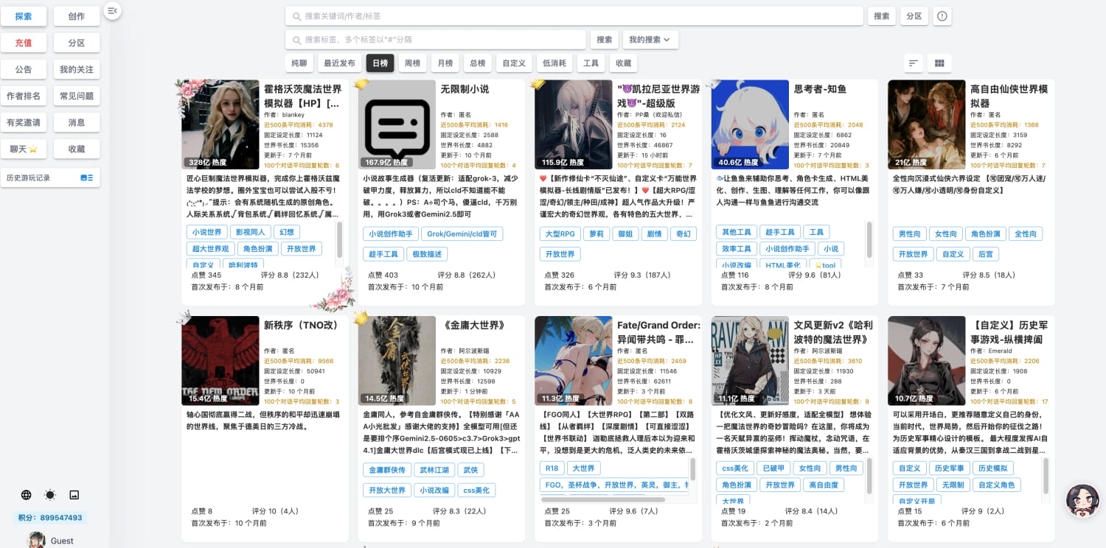Collapse the left sidebar menu icon
1106x548 pixels.
coord(112,10)
